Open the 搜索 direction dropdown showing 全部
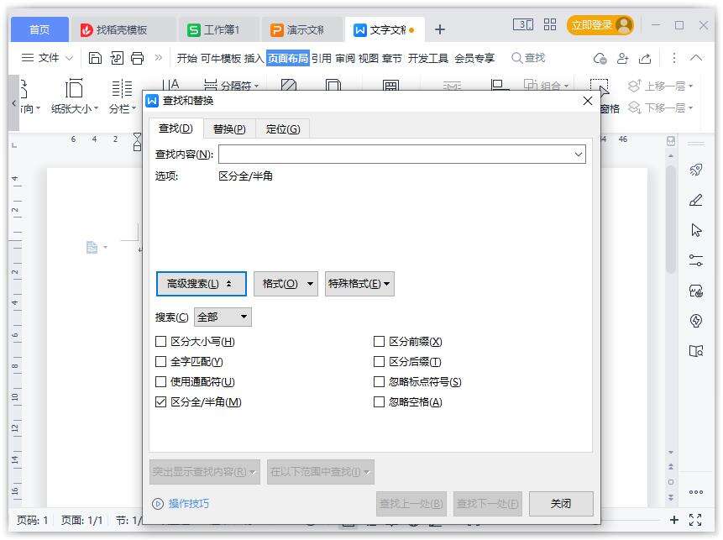This screenshot has height=540, width=723. pos(222,317)
